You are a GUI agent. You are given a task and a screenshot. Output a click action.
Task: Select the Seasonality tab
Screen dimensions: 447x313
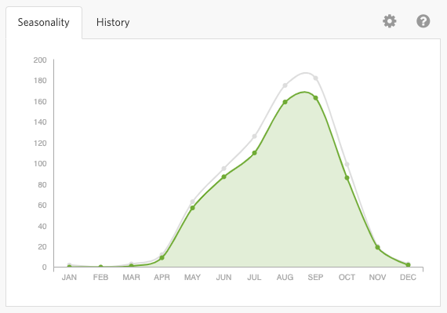point(44,22)
